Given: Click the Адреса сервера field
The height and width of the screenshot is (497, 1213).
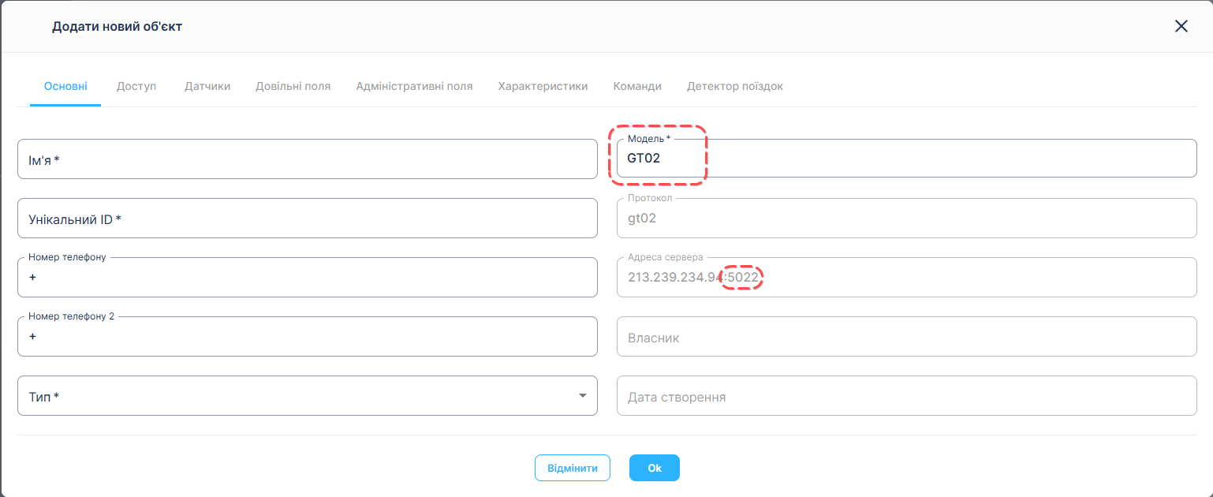Looking at the screenshot, I should click(906, 278).
